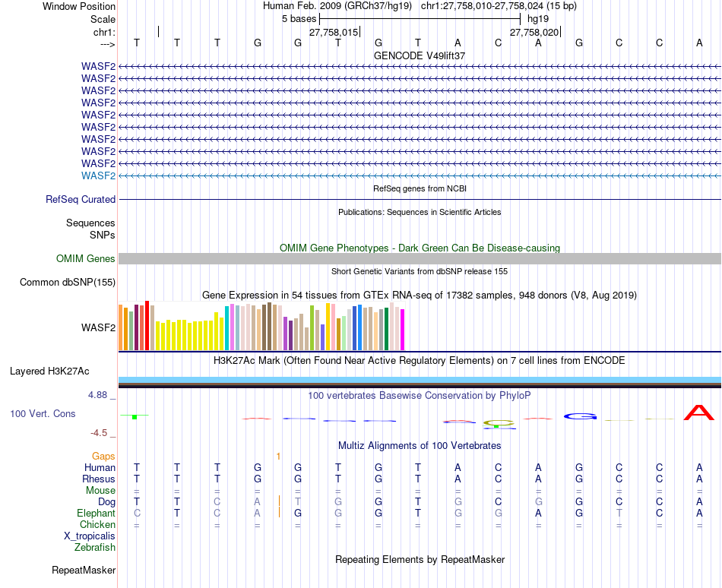Select the Chicken alignment row label
Image resolution: width=722 pixels, height=588 pixels.
pyautogui.click(x=97, y=524)
